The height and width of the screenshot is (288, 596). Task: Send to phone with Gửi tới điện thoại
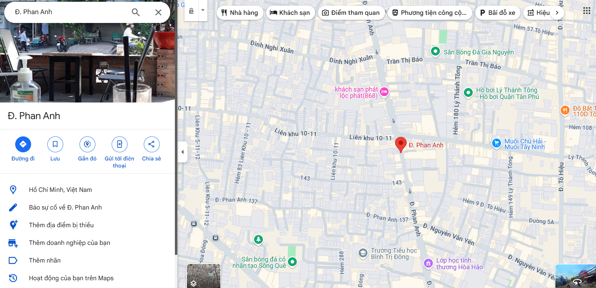tap(119, 152)
